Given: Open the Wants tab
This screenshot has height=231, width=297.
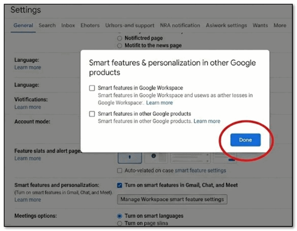Looking at the screenshot, I should click(x=260, y=25).
